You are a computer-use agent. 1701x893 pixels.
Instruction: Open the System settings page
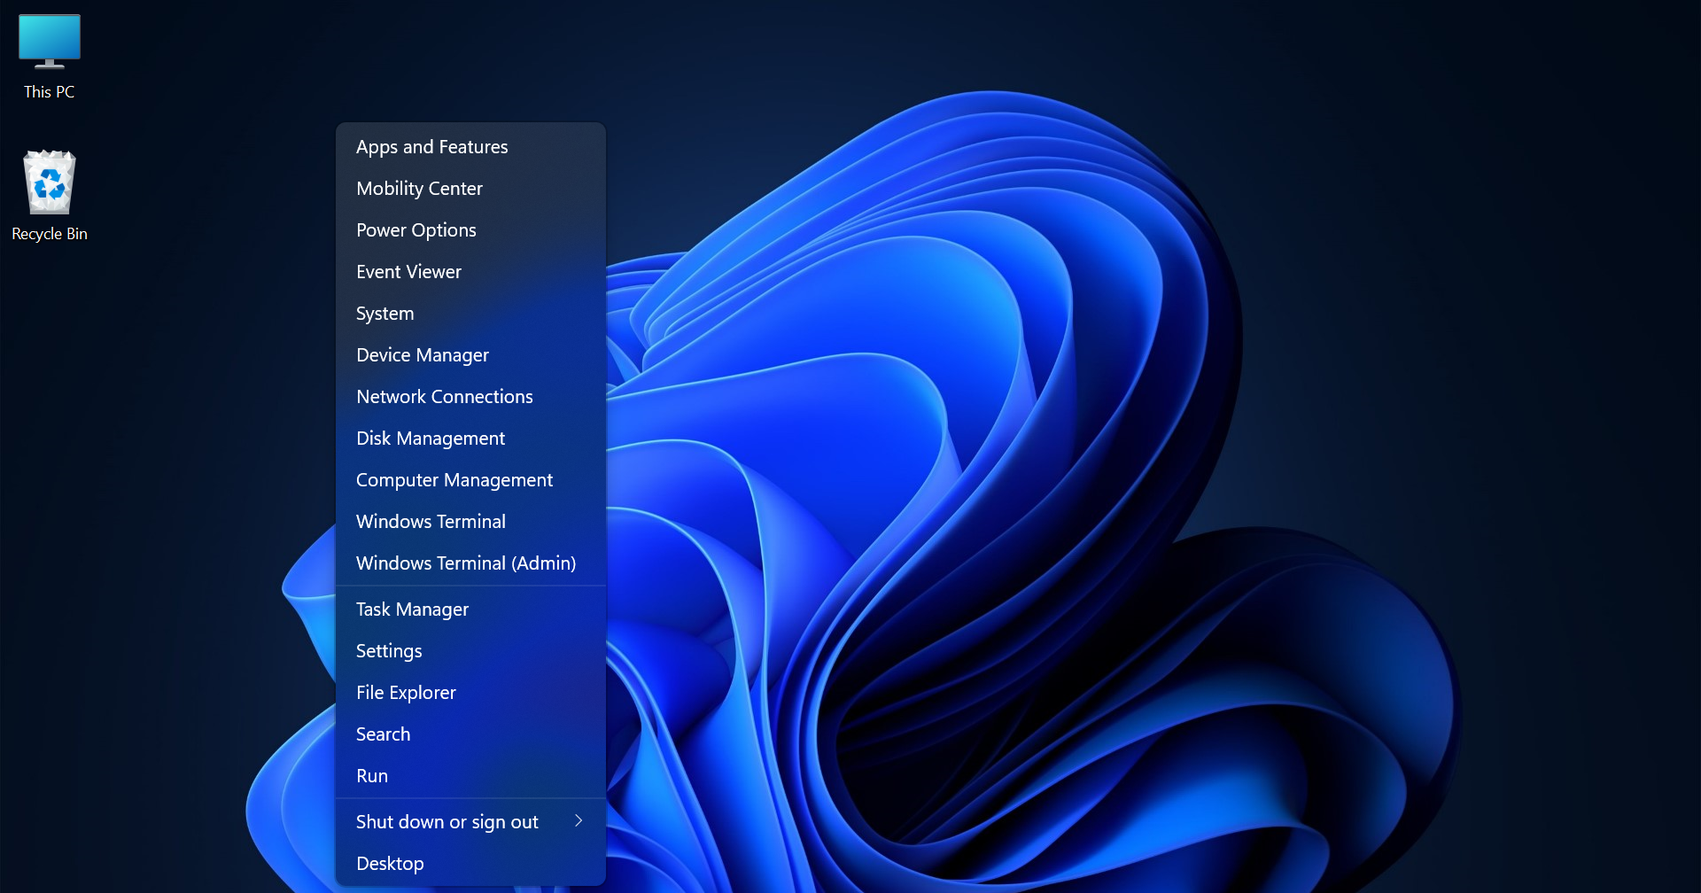tap(384, 313)
